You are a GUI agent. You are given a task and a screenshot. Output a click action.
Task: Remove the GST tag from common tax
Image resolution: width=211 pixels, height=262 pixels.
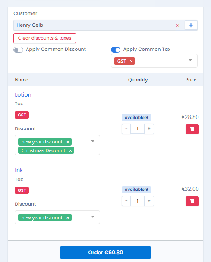[x=131, y=61]
